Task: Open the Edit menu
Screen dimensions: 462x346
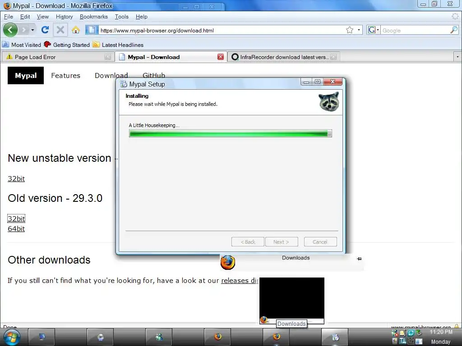Action: (25, 17)
